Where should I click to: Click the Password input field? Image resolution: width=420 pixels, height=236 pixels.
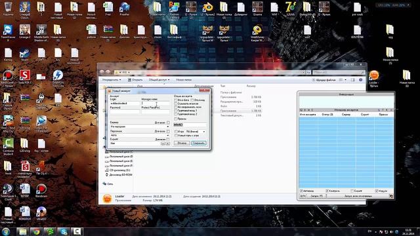tap(125, 111)
